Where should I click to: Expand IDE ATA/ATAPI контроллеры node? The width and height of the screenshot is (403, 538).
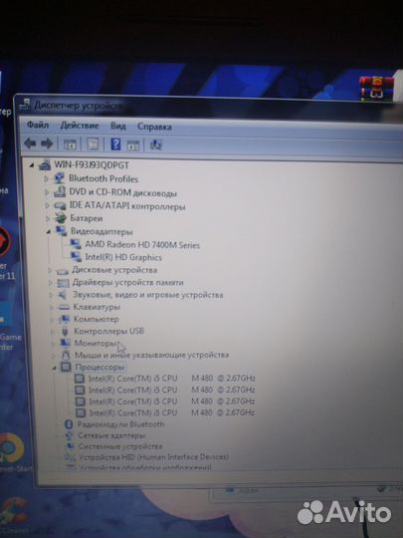[x=47, y=205]
